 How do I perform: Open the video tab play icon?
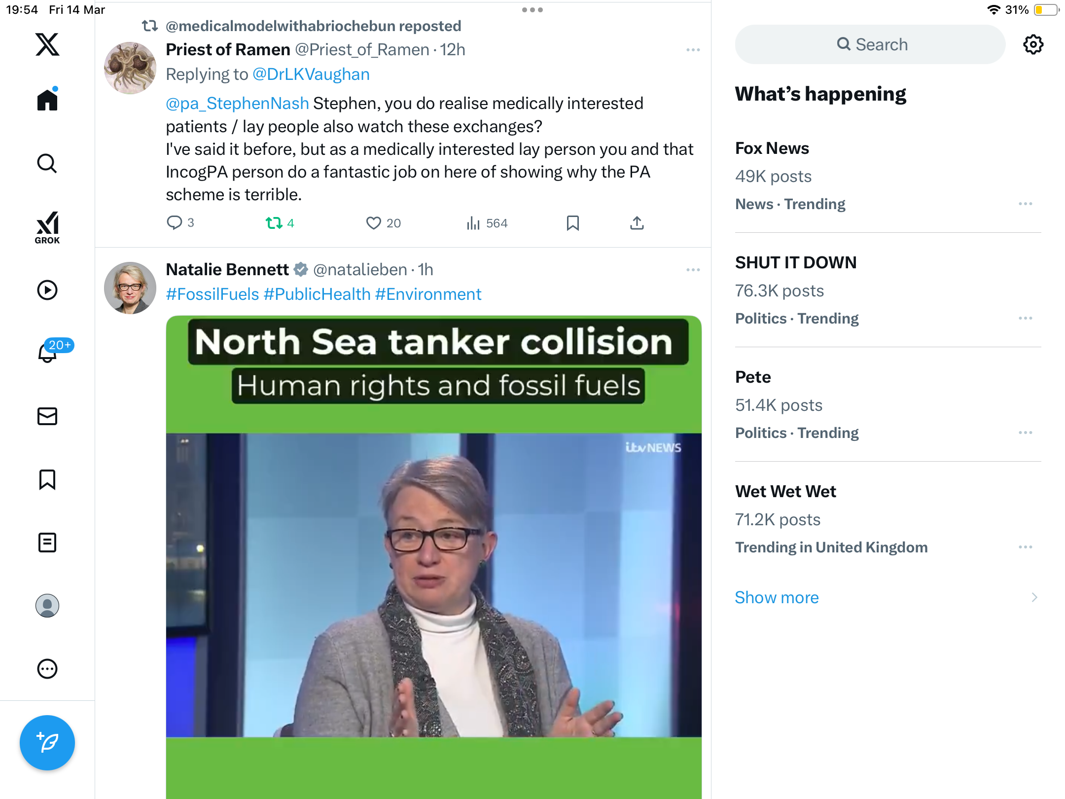click(47, 290)
